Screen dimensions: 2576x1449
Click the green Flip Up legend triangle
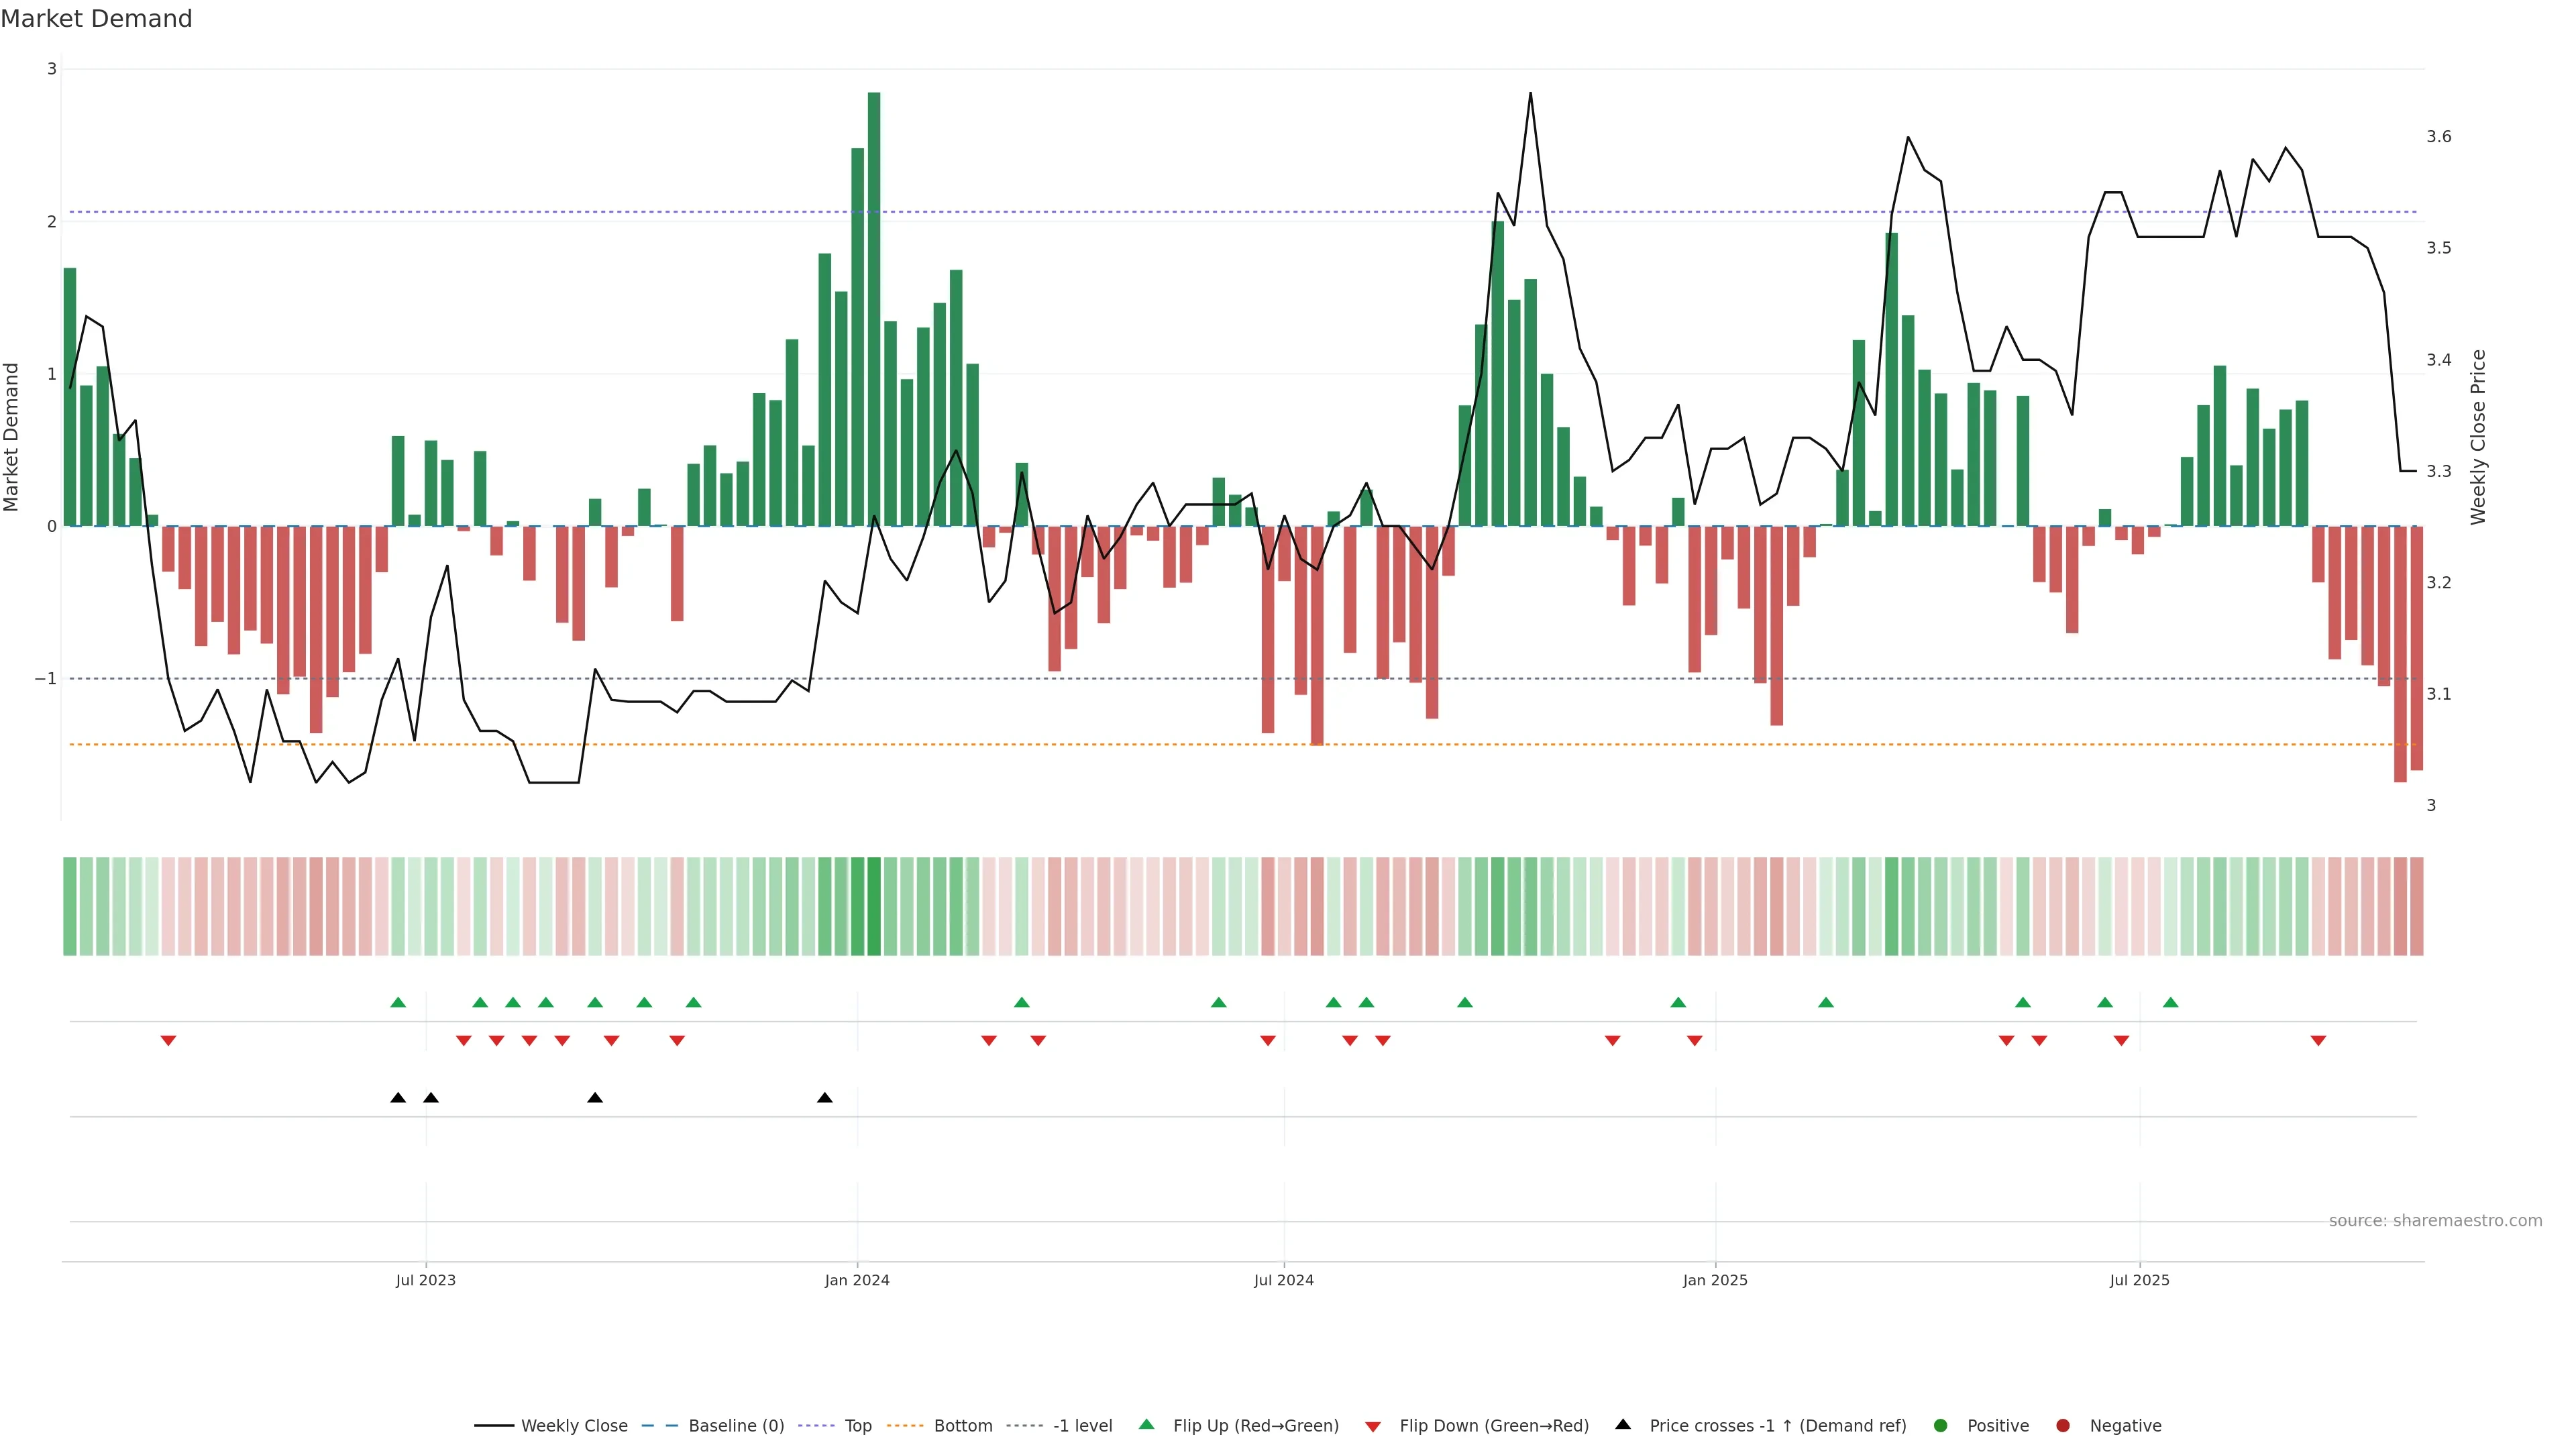click(1147, 1425)
